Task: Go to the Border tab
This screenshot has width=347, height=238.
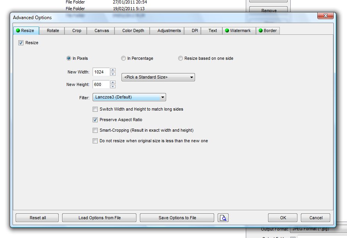Action: tap(268, 30)
